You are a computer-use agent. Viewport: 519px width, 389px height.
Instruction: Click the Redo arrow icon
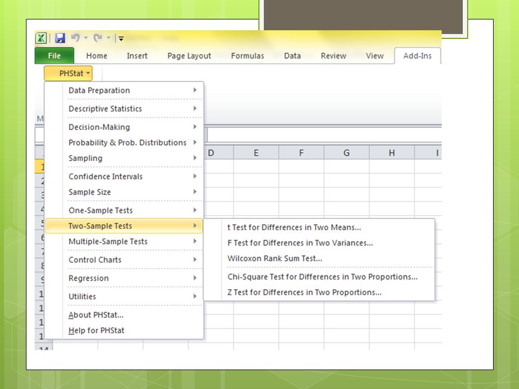tap(98, 38)
